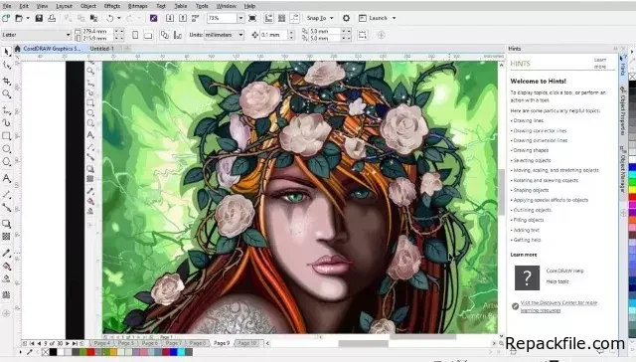Select the Crop tool in the main toolbox
This screenshot has width=636, height=362.
[x=7, y=82]
